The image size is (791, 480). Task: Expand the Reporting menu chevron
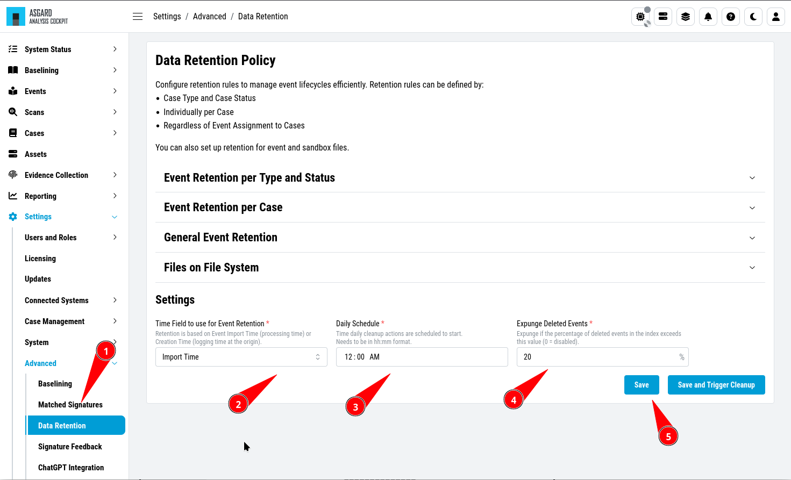click(x=115, y=196)
